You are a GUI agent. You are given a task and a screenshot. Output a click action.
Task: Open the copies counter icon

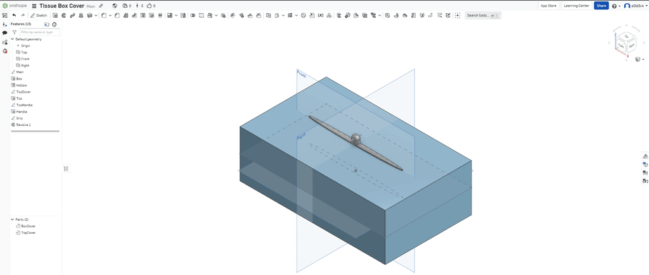coord(125,6)
